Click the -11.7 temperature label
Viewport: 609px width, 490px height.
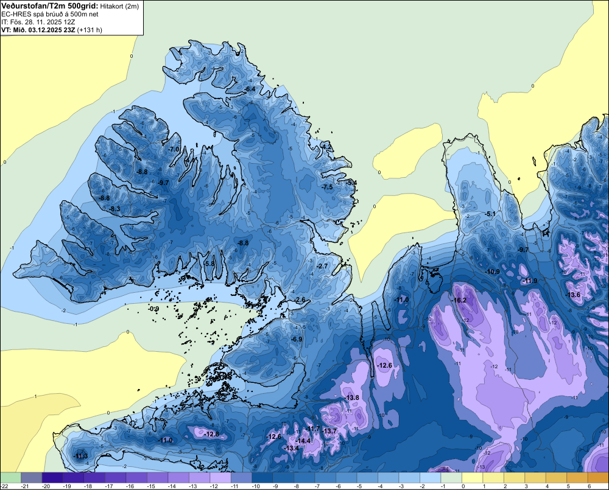312,429
